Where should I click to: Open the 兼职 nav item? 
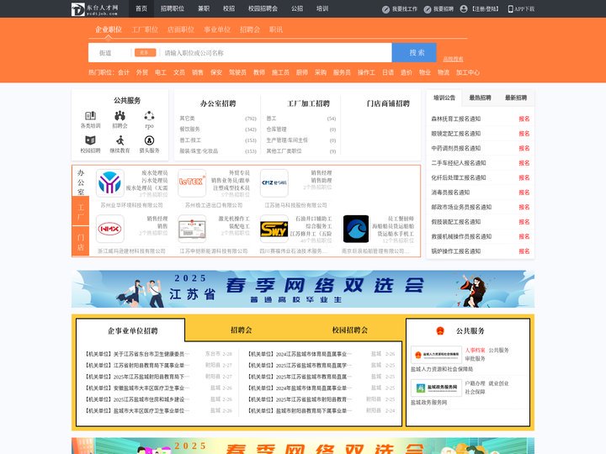coord(204,8)
